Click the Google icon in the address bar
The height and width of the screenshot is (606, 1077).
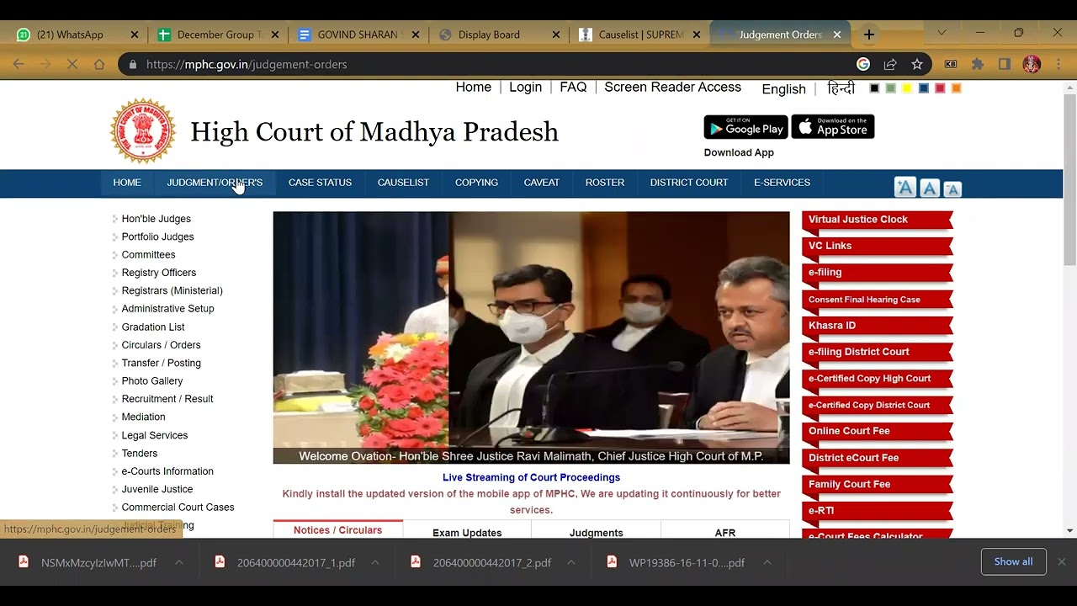tap(863, 64)
